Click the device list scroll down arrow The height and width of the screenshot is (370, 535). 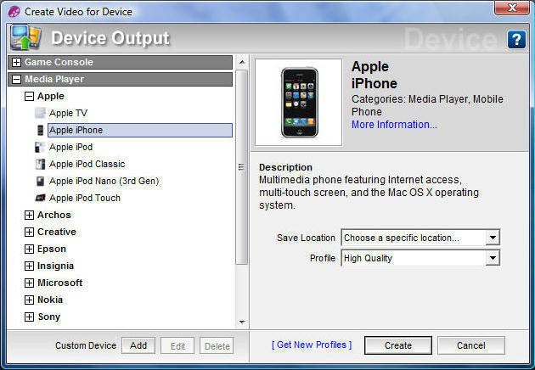[242, 322]
